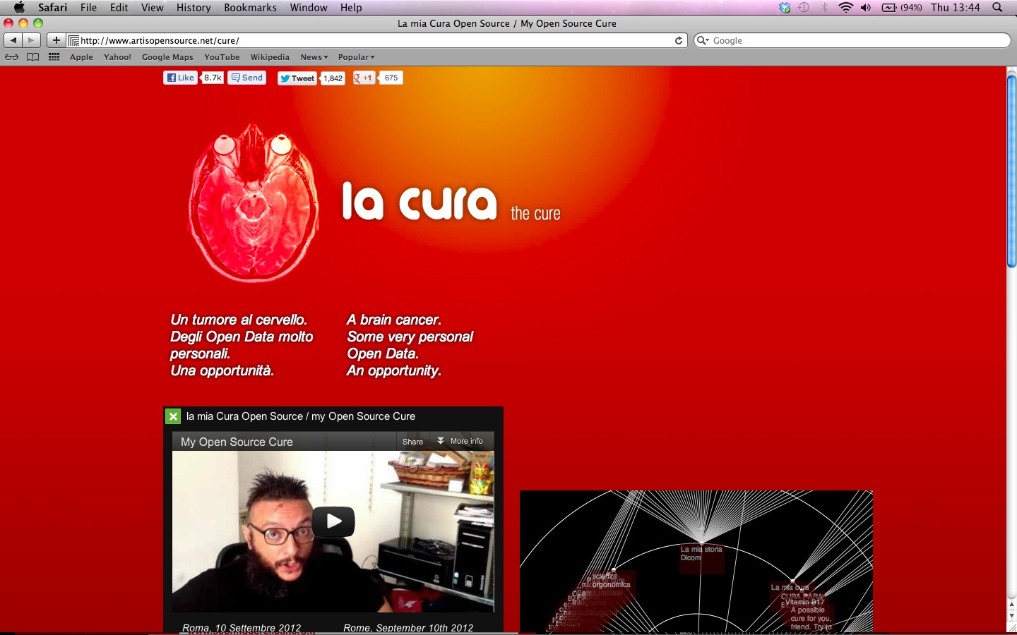Focus the Google search field
1017x635 pixels.
tap(852, 40)
